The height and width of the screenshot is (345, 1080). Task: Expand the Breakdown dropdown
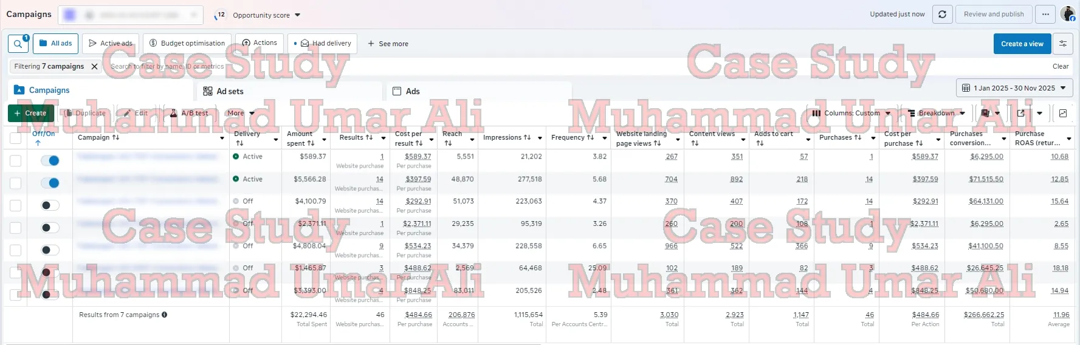click(x=936, y=113)
